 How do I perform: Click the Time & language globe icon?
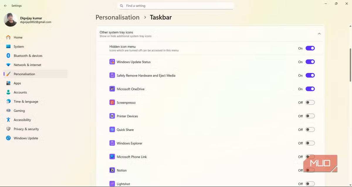pos(8,101)
